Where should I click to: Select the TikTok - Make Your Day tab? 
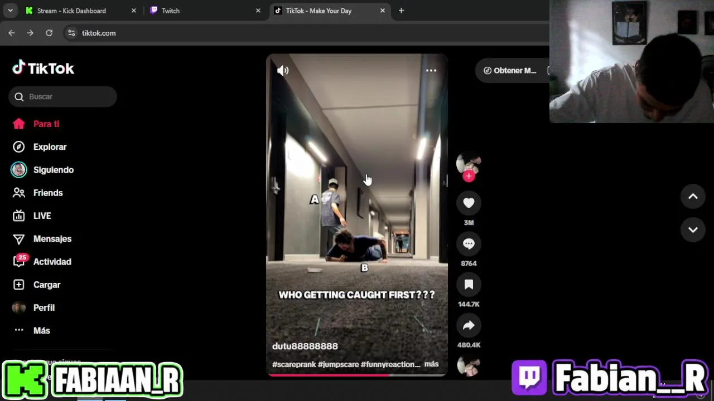329,11
